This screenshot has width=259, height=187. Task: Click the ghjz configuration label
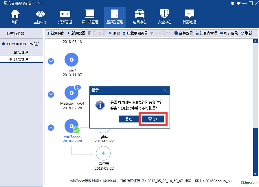tap(104, 137)
